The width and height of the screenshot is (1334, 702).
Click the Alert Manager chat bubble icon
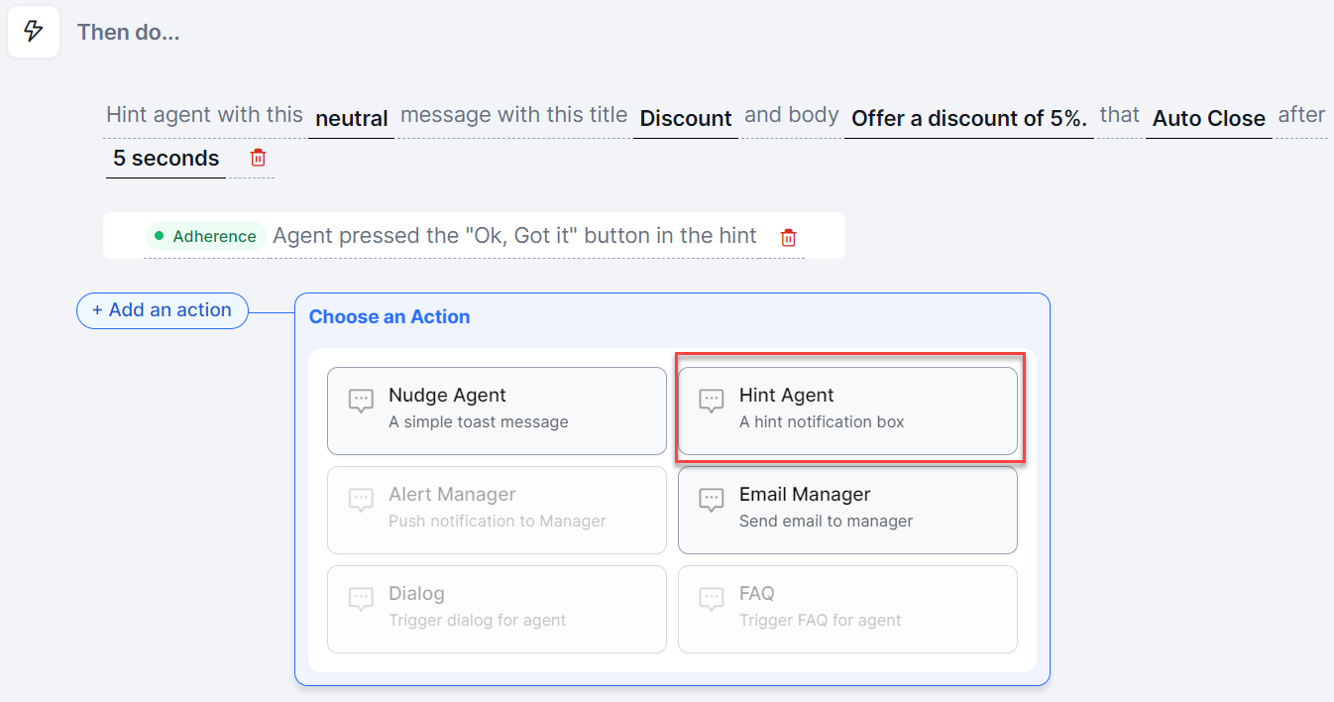(x=361, y=500)
